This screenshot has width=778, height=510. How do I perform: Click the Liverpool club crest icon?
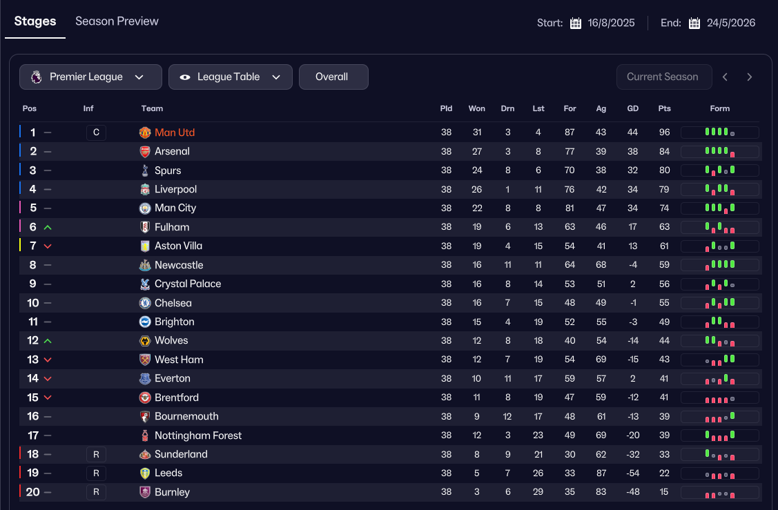145,189
